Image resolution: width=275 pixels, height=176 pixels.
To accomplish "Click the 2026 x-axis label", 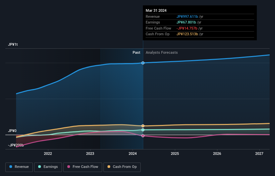I will [x=217, y=154].
